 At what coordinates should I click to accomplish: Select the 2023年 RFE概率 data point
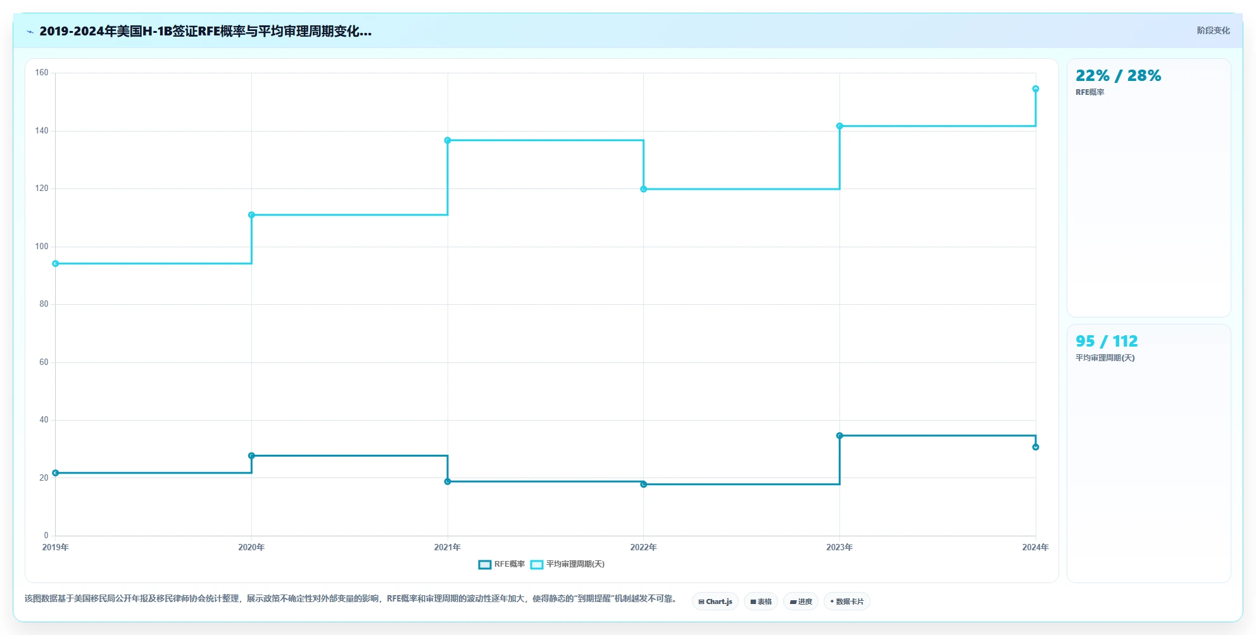(839, 436)
